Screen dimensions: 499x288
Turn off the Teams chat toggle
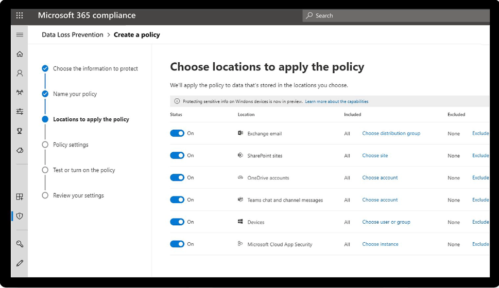(x=177, y=200)
